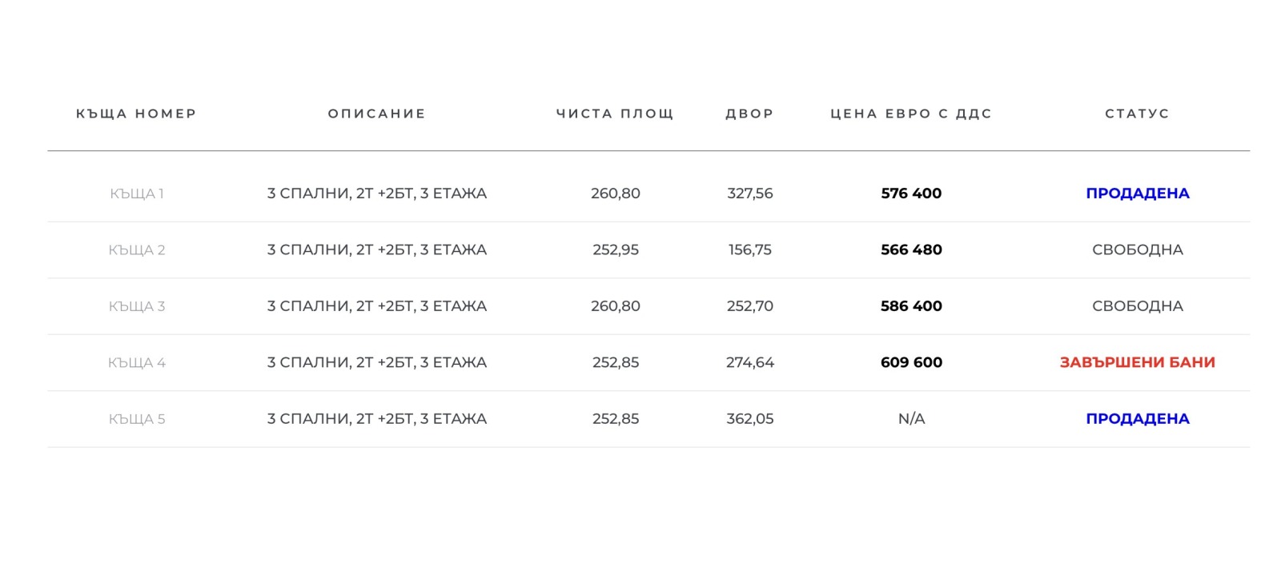Select КЪЩА 5 house label
This screenshot has width=1281, height=575.
point(137,419)
